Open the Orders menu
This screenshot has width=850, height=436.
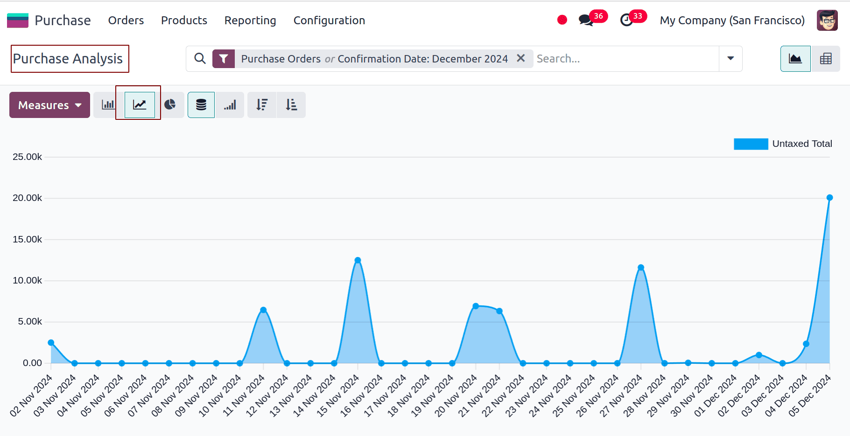(x=126, y=21)
